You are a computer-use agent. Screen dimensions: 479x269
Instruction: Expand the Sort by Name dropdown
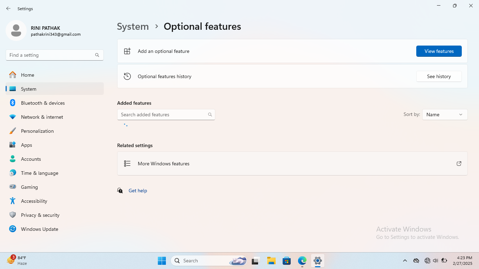click(x=445, y=115)
